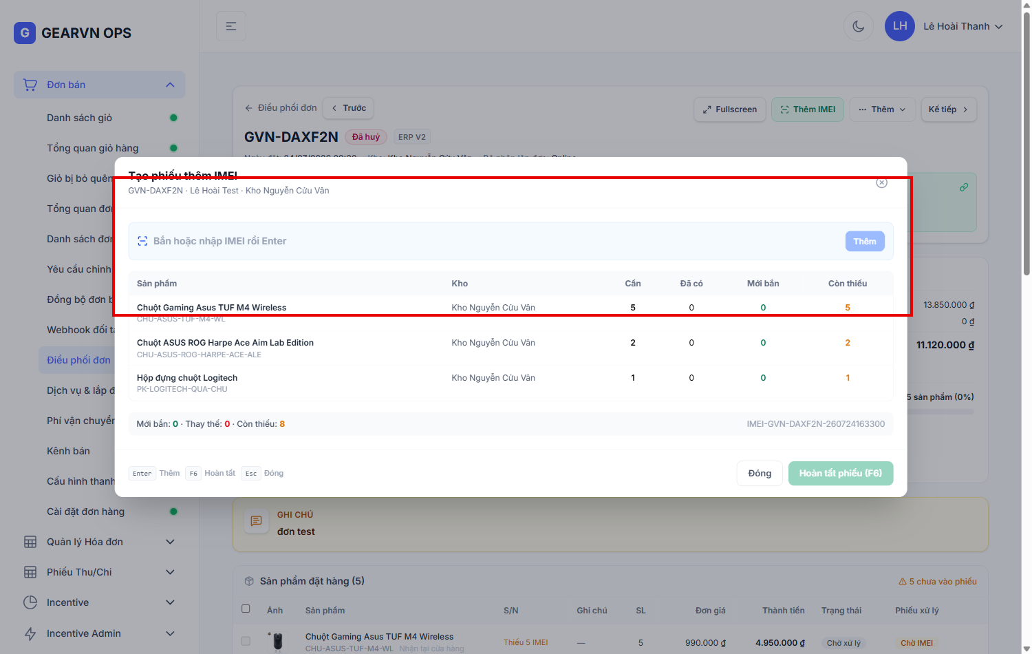Tick the select-all checkbox in product table
The width and height of the screenshot is (1032, 654).
246,609
